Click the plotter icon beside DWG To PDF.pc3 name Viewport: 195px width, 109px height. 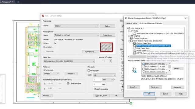pyautogui.click(x=55, y=35)
